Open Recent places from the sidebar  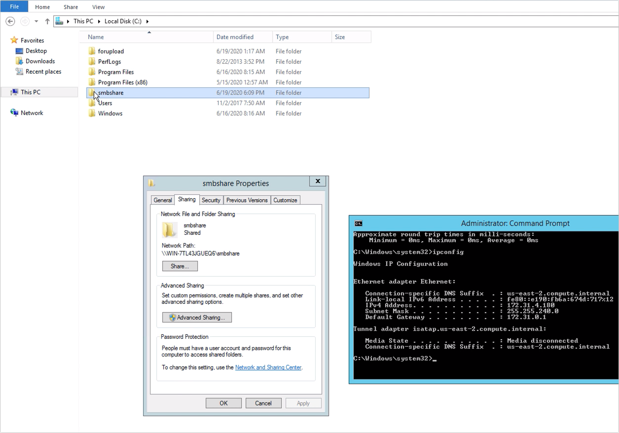tap(42, 71)
